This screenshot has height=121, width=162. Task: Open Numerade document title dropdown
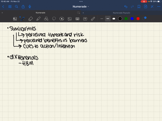tap(81, 7)
